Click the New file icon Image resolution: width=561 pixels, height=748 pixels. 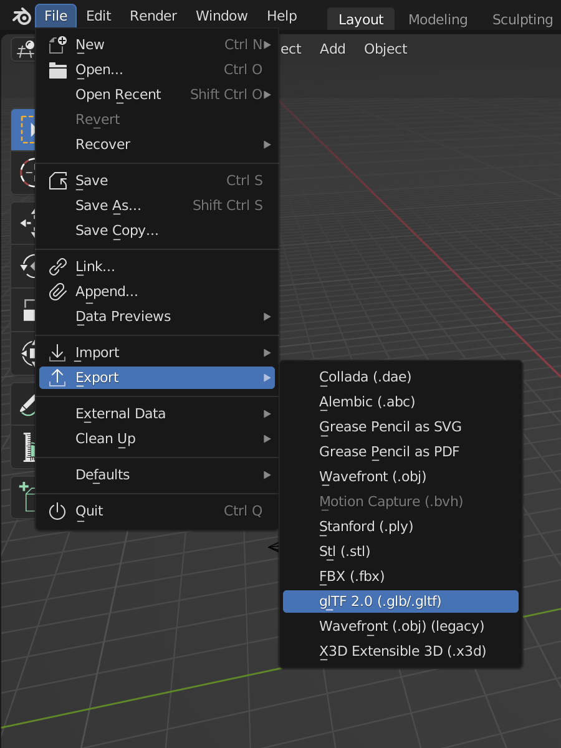[57, 45]
